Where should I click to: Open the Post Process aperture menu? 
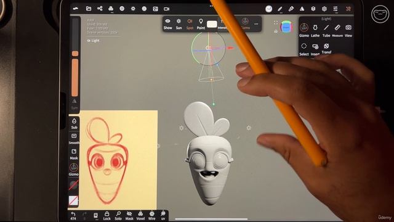tap(144, 9)
